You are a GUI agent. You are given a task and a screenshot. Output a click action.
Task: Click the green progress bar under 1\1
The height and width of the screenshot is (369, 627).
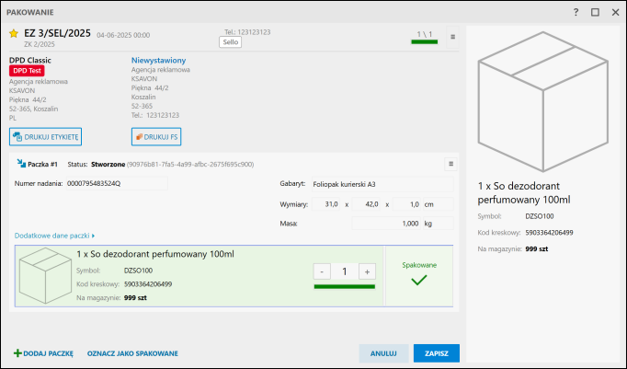coord(424,42)
